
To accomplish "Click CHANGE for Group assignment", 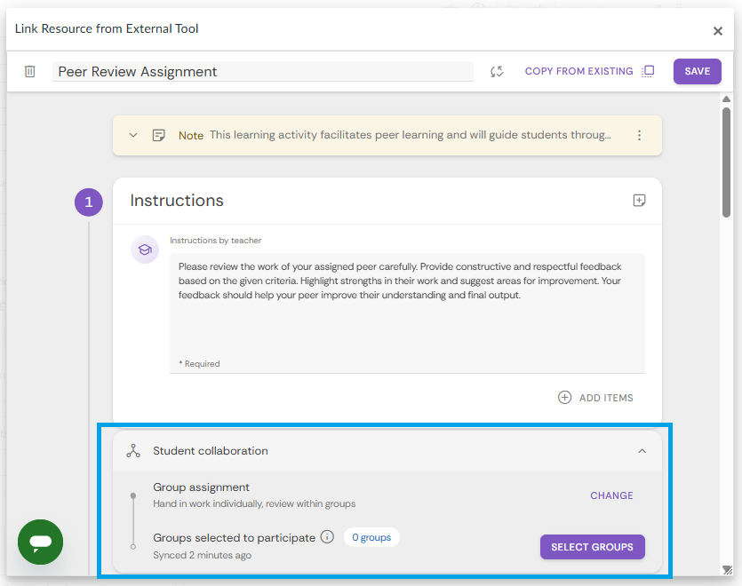I will (611, 495).
